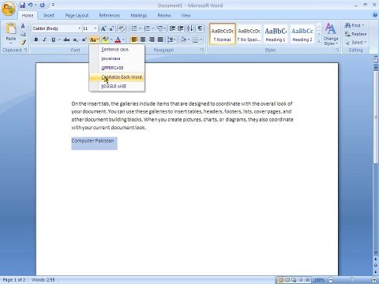Expand the Select dropdown in Editing
Screen dimensions: 379x284
click(x=355, y=43)
